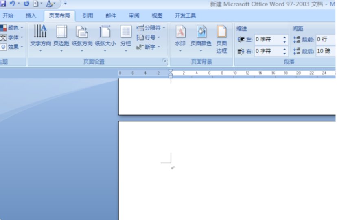Screen dimensions: 337x220
Task: Click the 水印 watermark icon
Action: click(x=180, y=32)
